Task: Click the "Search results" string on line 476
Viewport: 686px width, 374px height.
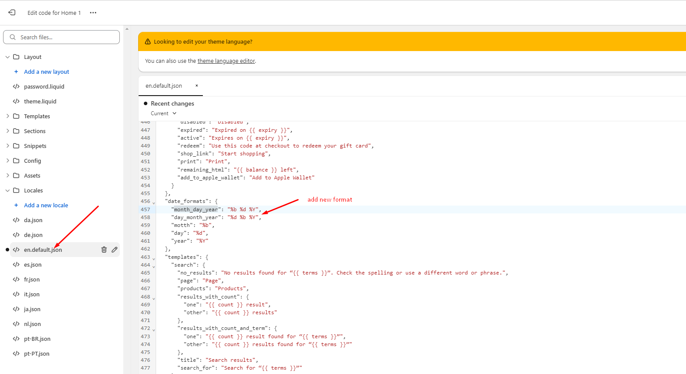Action: (230, 360)
